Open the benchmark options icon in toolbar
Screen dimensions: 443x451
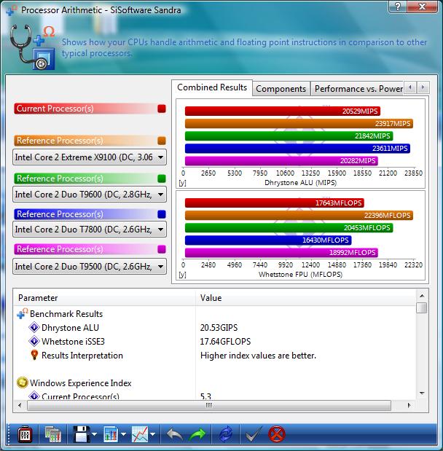(25, 434)
